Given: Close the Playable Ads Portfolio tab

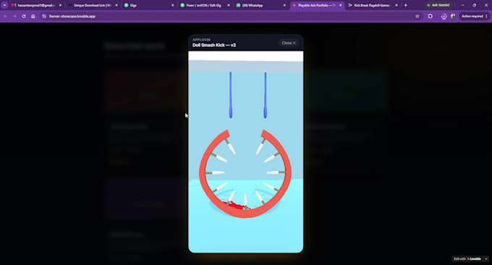Looking at the screenshot, I should click(341, 5).
